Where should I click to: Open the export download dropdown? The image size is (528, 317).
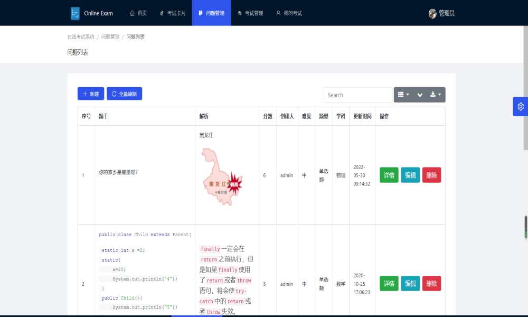coord(436,95)
